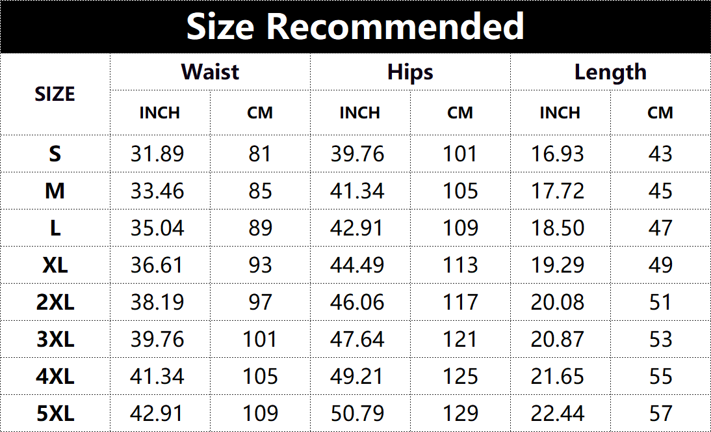The height and width of the screenshot is (432, 711).
Task: Select the 5XL size row label
Action: [x=55, y=413]
